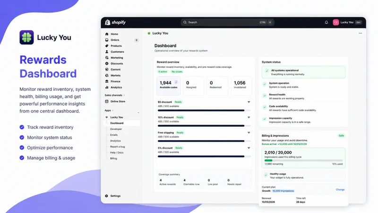Select the Assigned stat card
The image size is (378, 213).
(194, 86)
